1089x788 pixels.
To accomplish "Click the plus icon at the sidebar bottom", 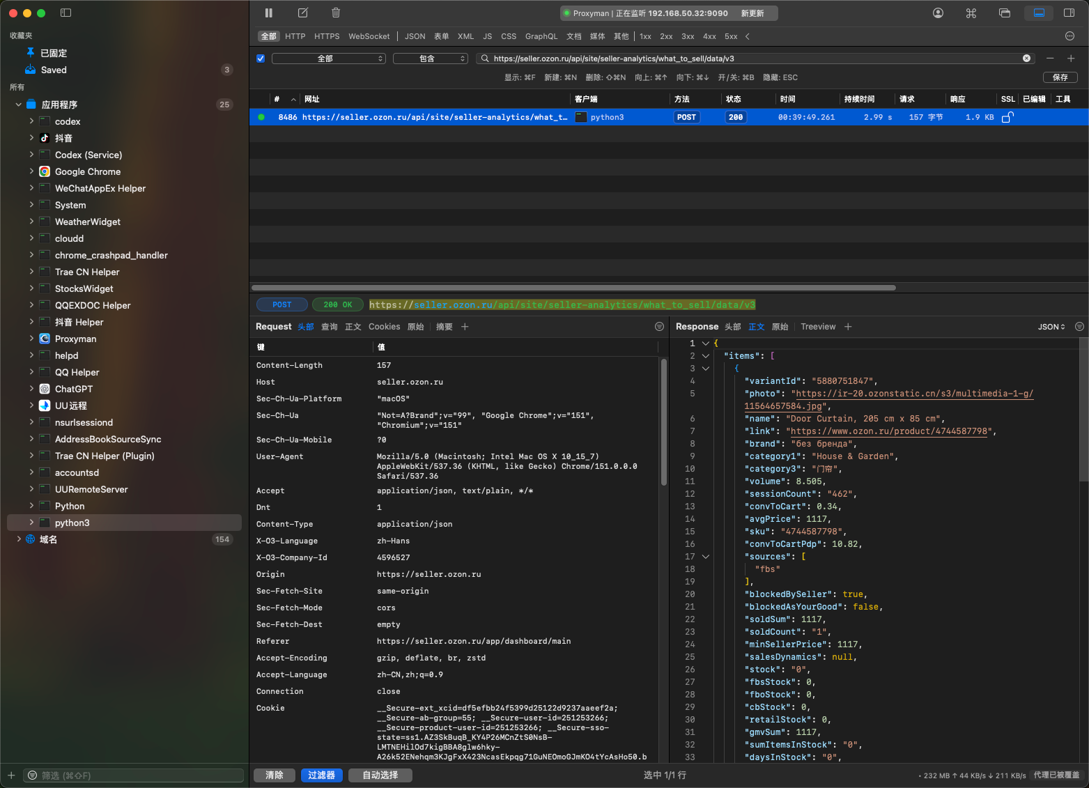I will click(x=11, y=775).
